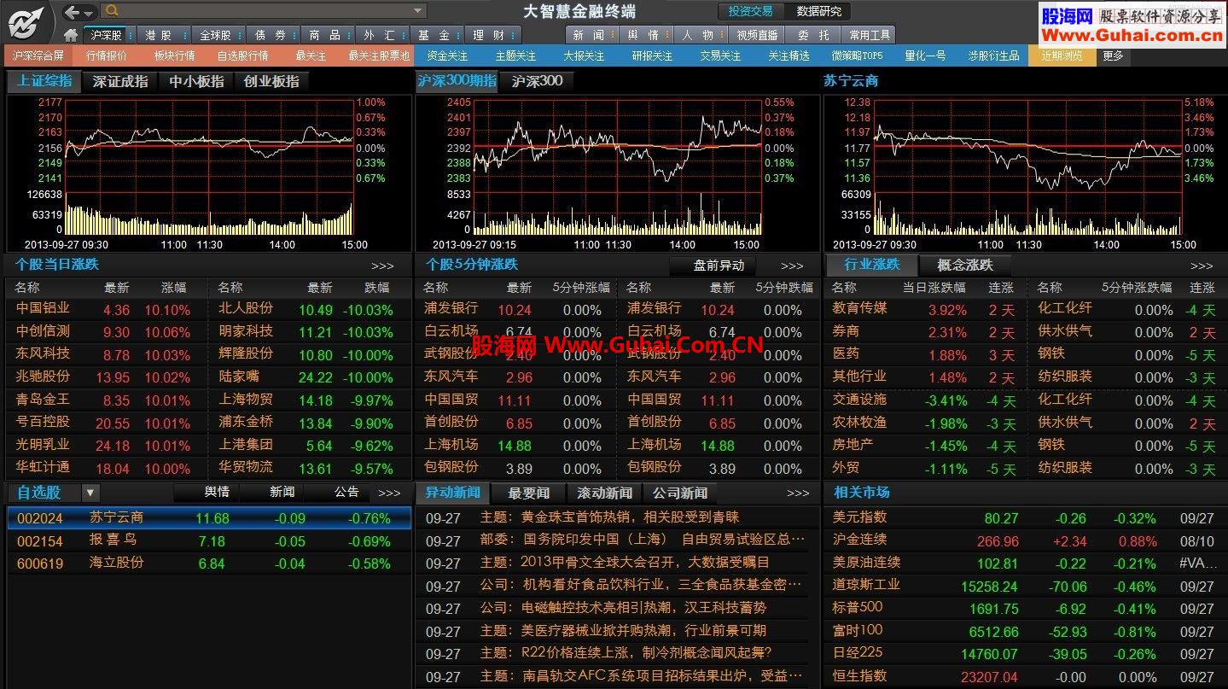Click the magnifier search icon
This screenshot has height=689, width=1228.
(112, 11)
